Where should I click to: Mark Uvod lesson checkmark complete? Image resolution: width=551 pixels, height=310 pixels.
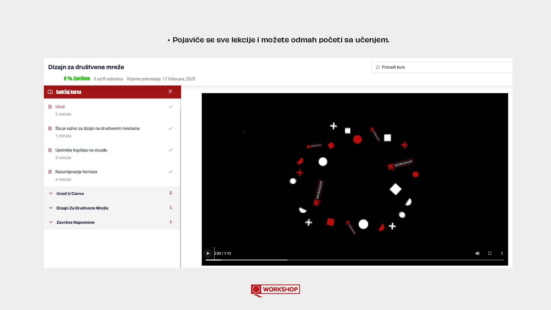[170, 107]
